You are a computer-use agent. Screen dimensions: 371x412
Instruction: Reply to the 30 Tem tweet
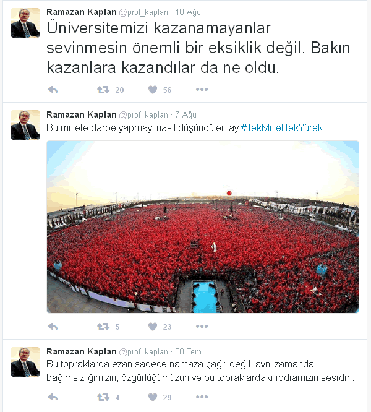tap(53, 397)
